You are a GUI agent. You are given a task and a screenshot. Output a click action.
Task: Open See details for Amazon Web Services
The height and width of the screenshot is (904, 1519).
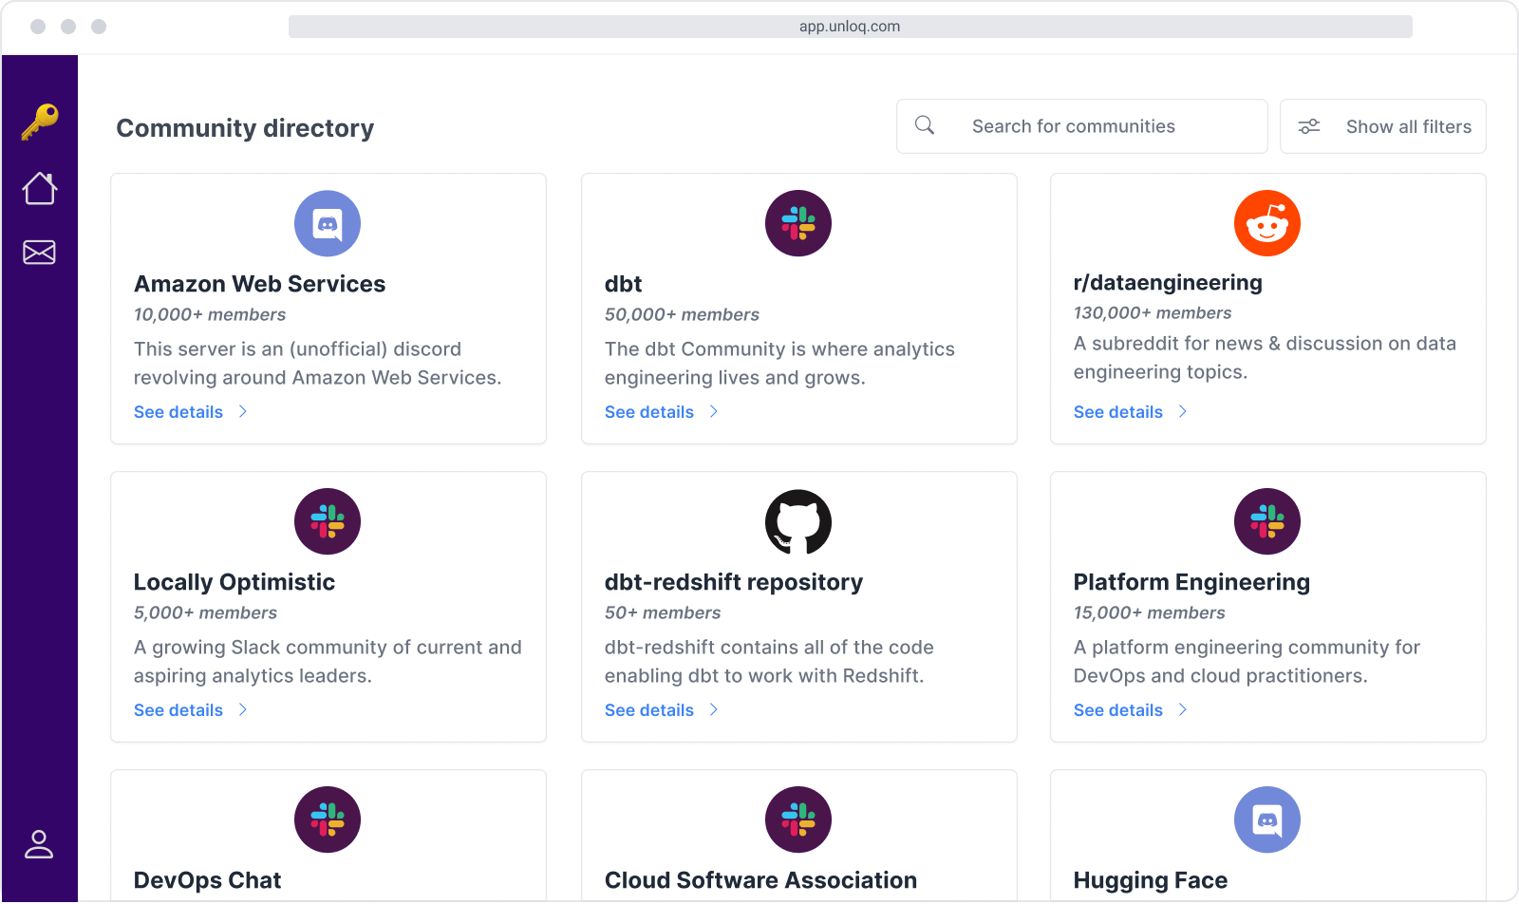178,412
